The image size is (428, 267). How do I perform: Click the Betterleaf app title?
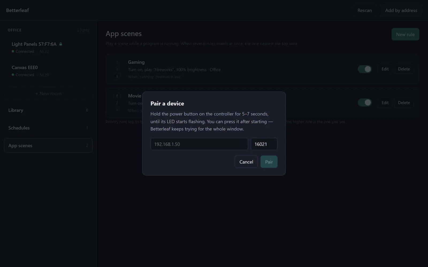tap(17, 10)
